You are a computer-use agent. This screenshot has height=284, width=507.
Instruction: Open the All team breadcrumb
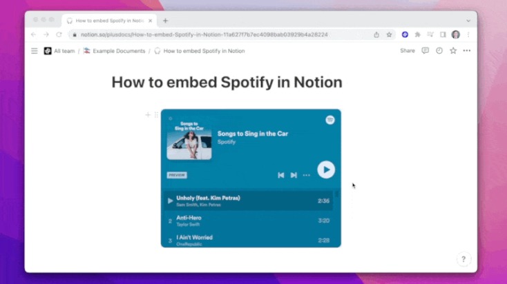coord(59,51)
